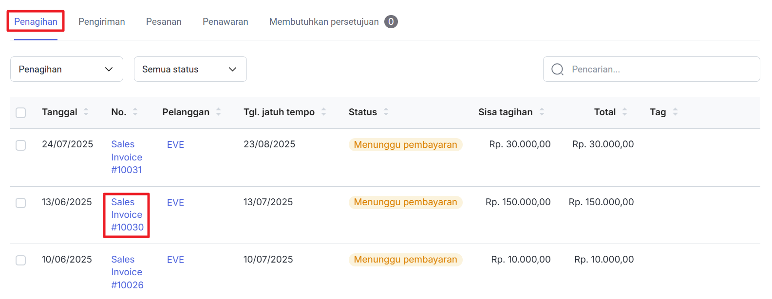Check the row for Sales Invoice #10031

(21, 145)
